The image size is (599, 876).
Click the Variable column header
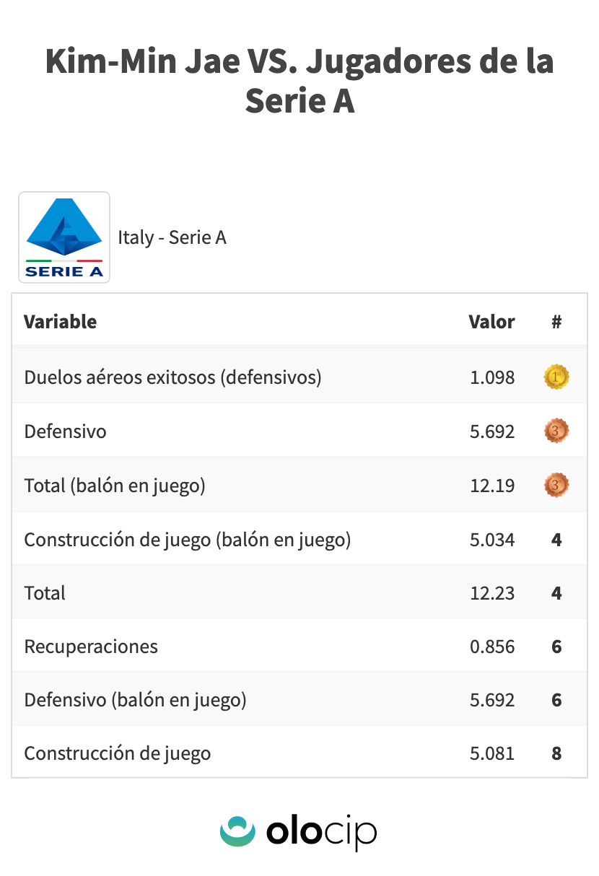[61, 322]
